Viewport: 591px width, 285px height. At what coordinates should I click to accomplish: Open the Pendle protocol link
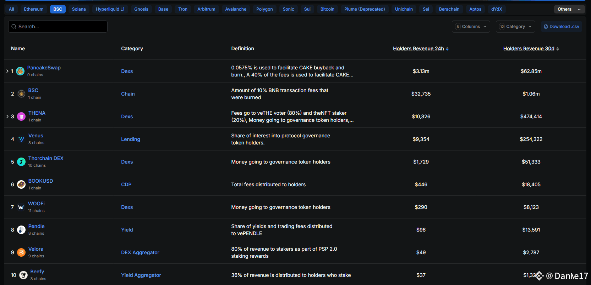tap(37, 226)
